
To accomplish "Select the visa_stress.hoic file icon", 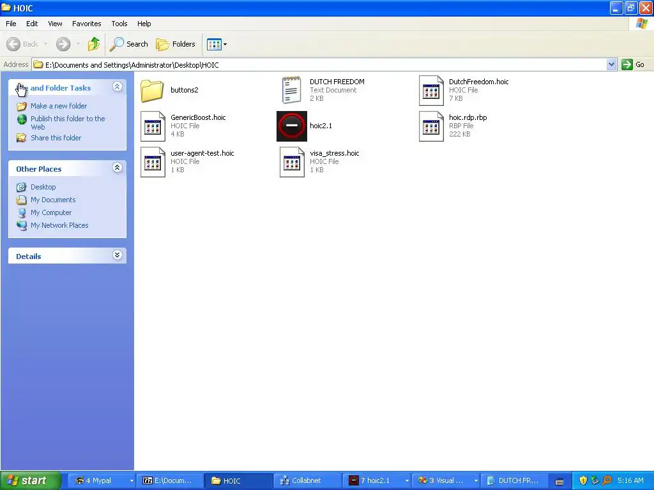I will coord(291,162).
